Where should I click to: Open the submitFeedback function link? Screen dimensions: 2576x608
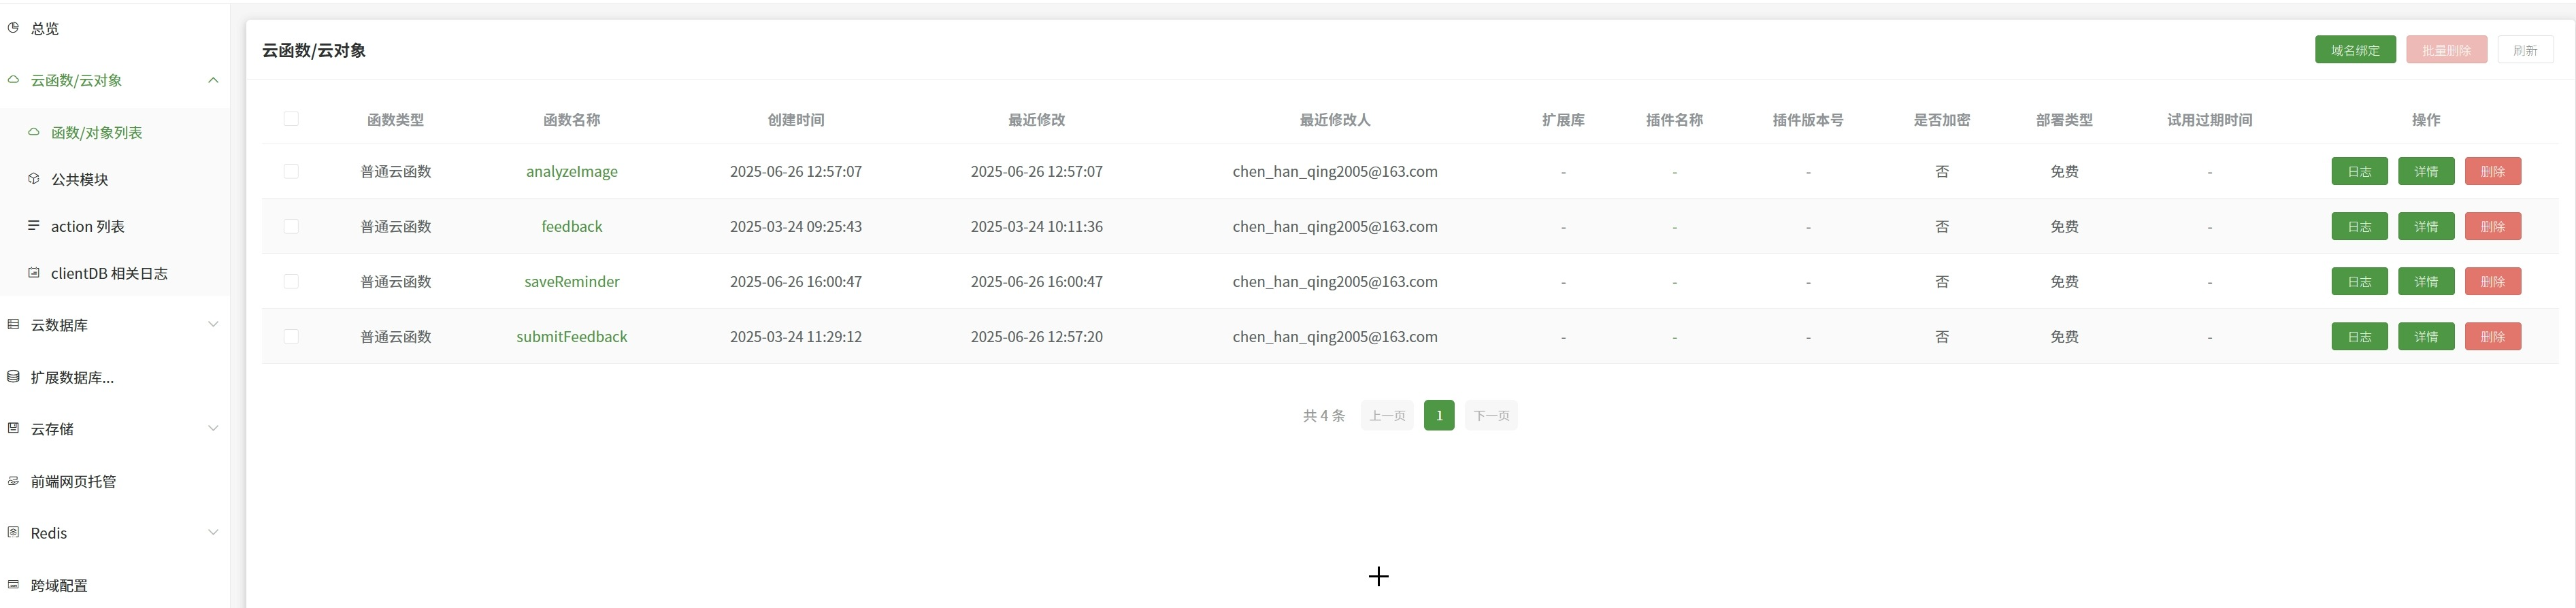[x=572, y=336]
